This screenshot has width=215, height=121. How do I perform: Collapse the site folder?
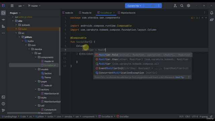click(x=13, y=21)
